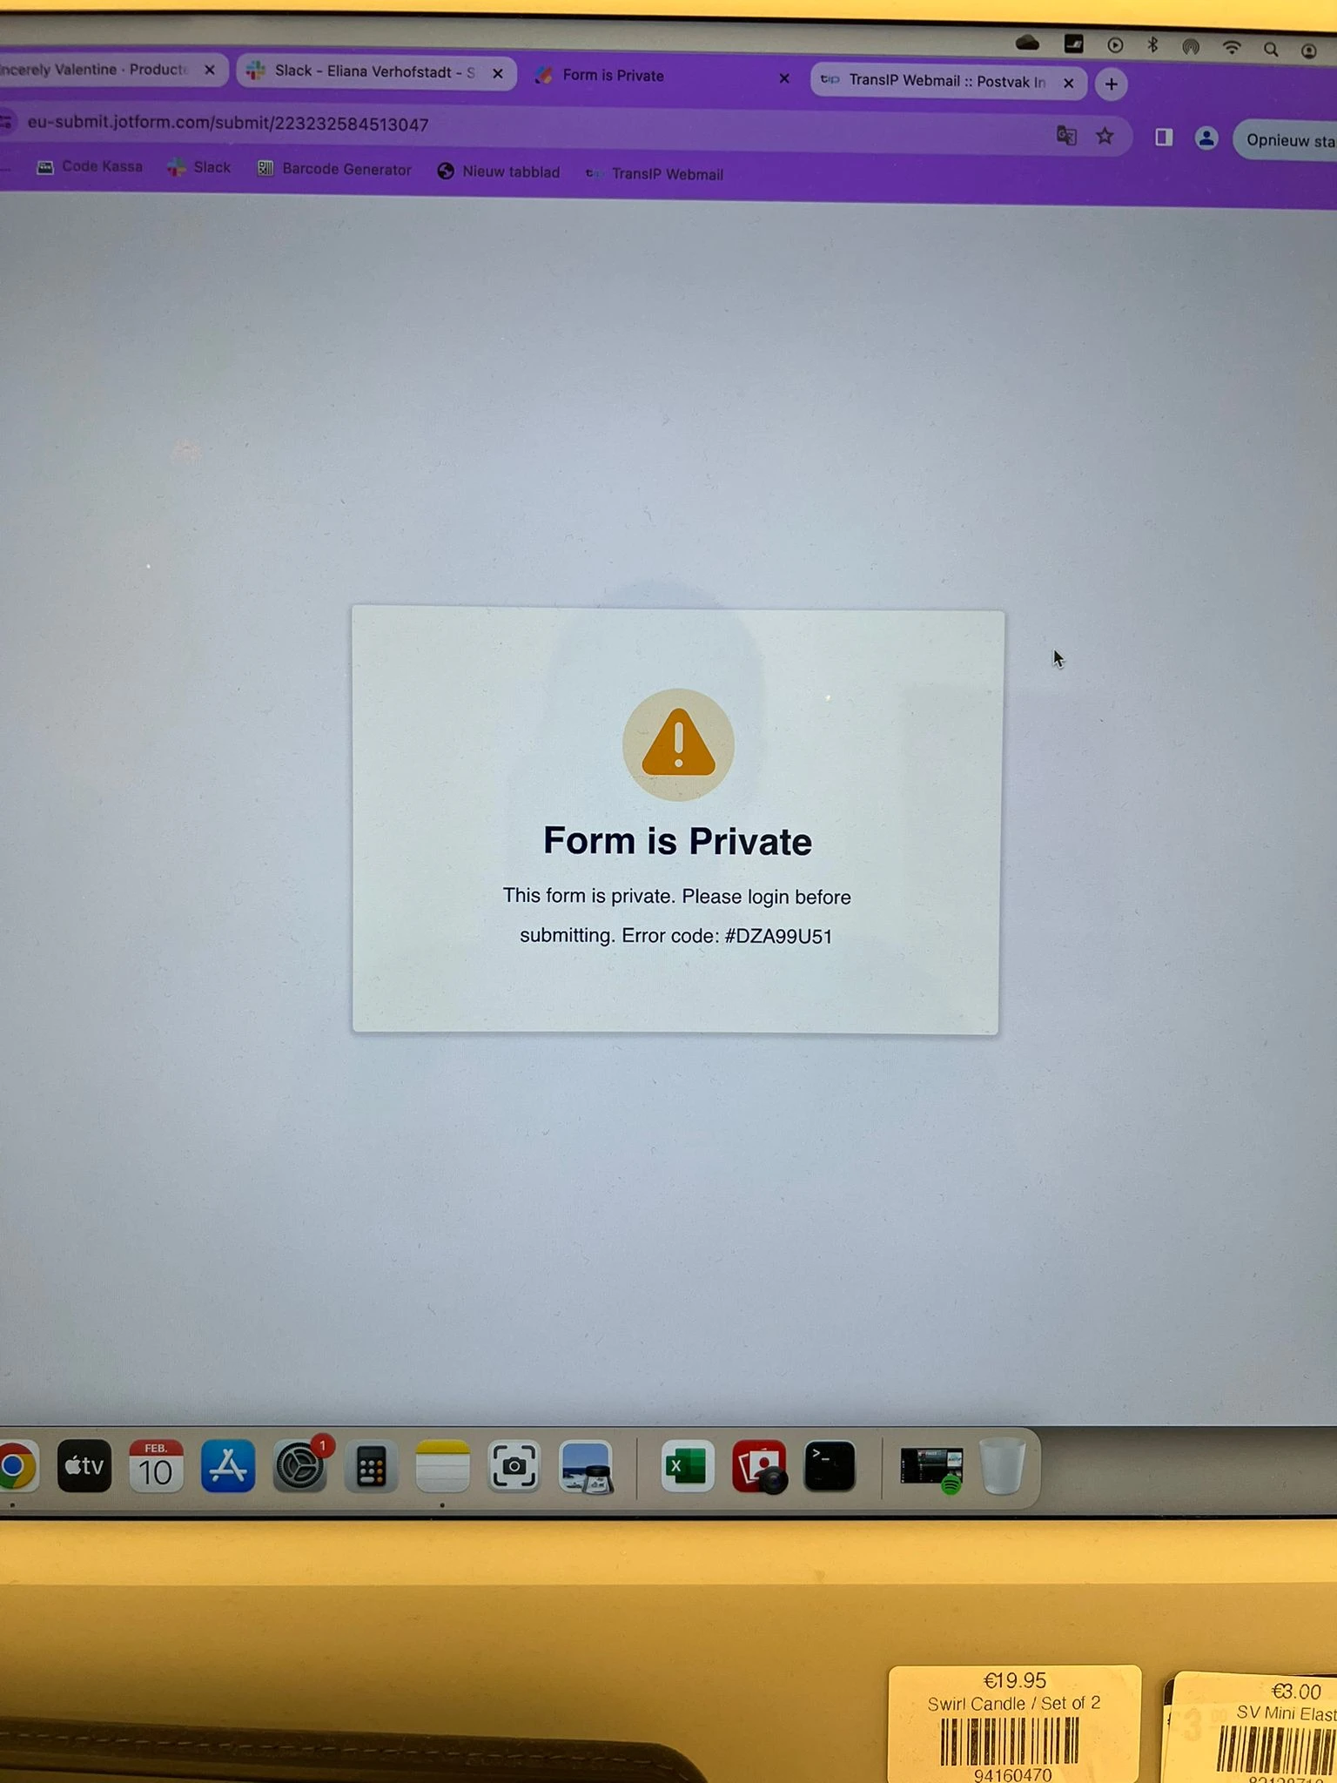Open Spotlight search in the menu bar
Image resolution: width=1337 pixels, height=1783 pixels.
point(1271,50)
